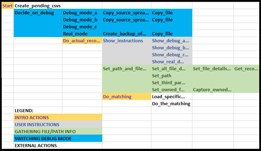Click the Decide_on_debug cell

click(34, 13)
